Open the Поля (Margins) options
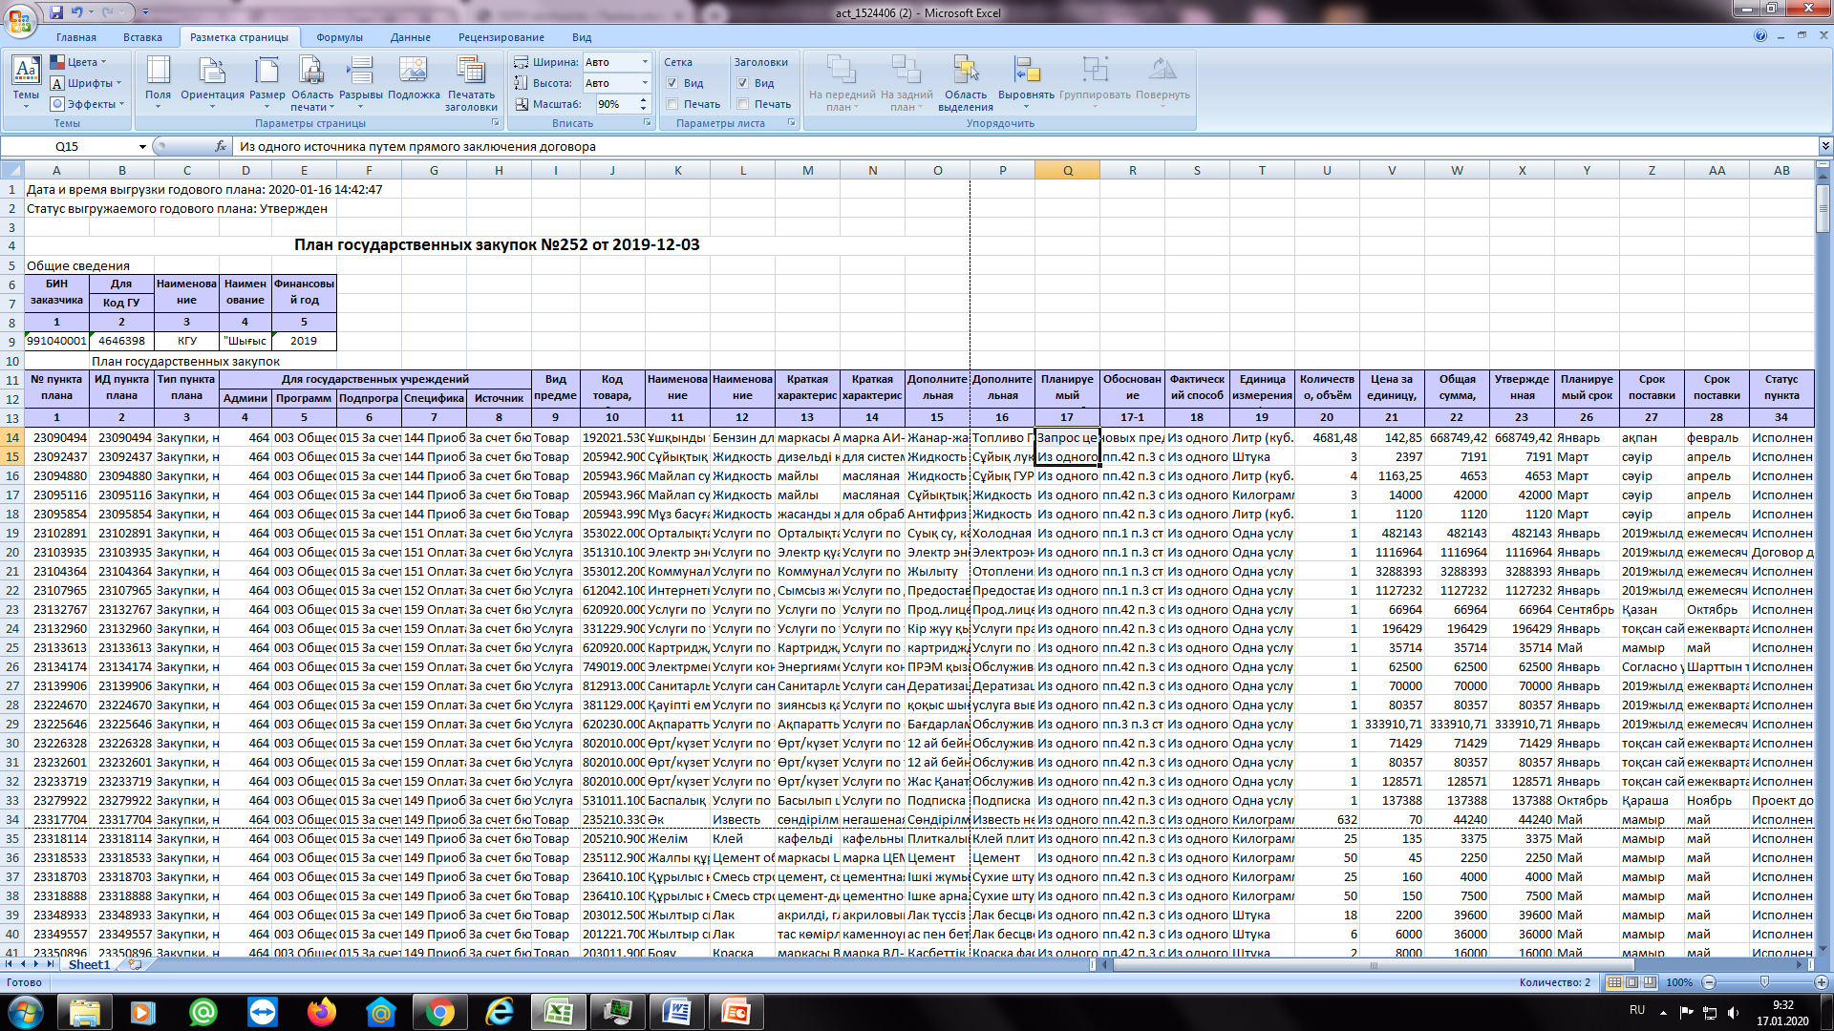The width and height of the screenshot is (1834, 1031). click(x=158, y=81)
